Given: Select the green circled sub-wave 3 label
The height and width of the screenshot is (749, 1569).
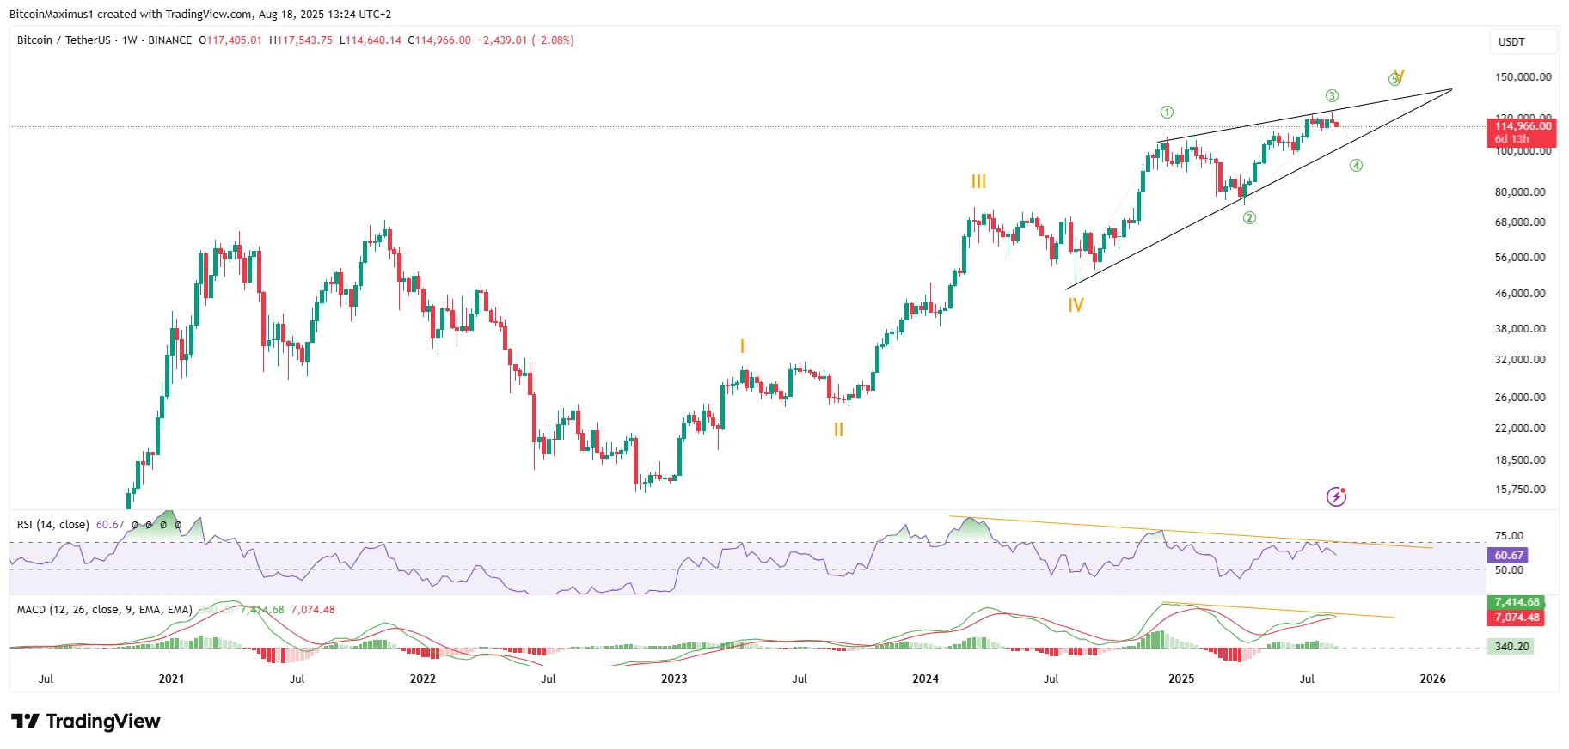Looking at the screenshot, I should (x=1332, y=96).
